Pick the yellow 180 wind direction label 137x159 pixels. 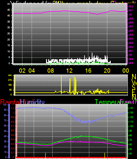coord(10,85)
